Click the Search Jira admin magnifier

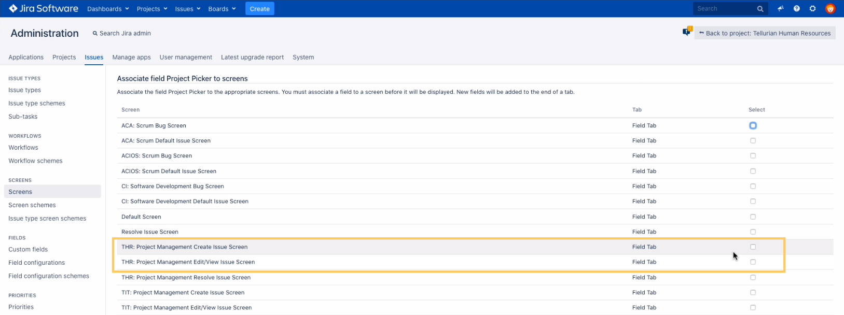[95, 33]
